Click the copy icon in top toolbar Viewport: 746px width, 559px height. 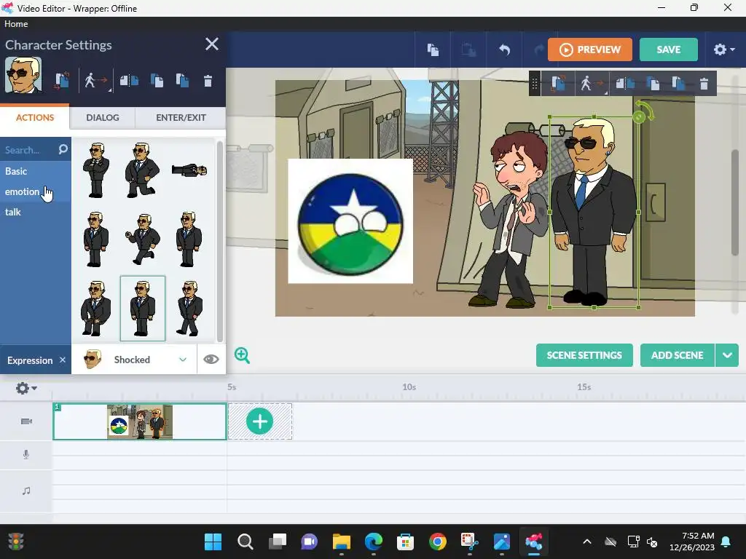[433, 49]
